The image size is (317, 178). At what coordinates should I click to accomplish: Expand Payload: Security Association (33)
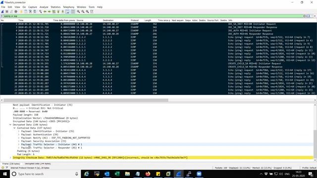click(x=19, y=141)
